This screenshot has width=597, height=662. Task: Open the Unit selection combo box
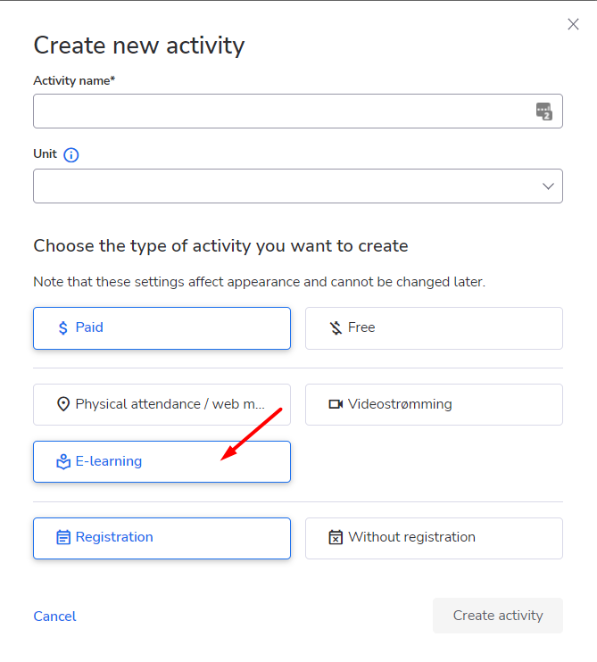coord(298,186)
